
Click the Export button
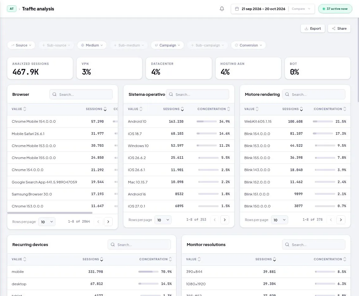pos(312,28)
